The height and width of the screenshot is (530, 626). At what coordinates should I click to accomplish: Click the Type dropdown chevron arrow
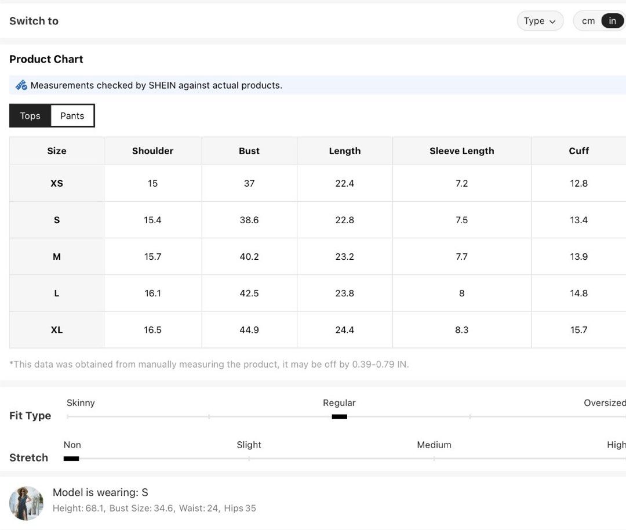pyautogui.click(x=552, y=21)
